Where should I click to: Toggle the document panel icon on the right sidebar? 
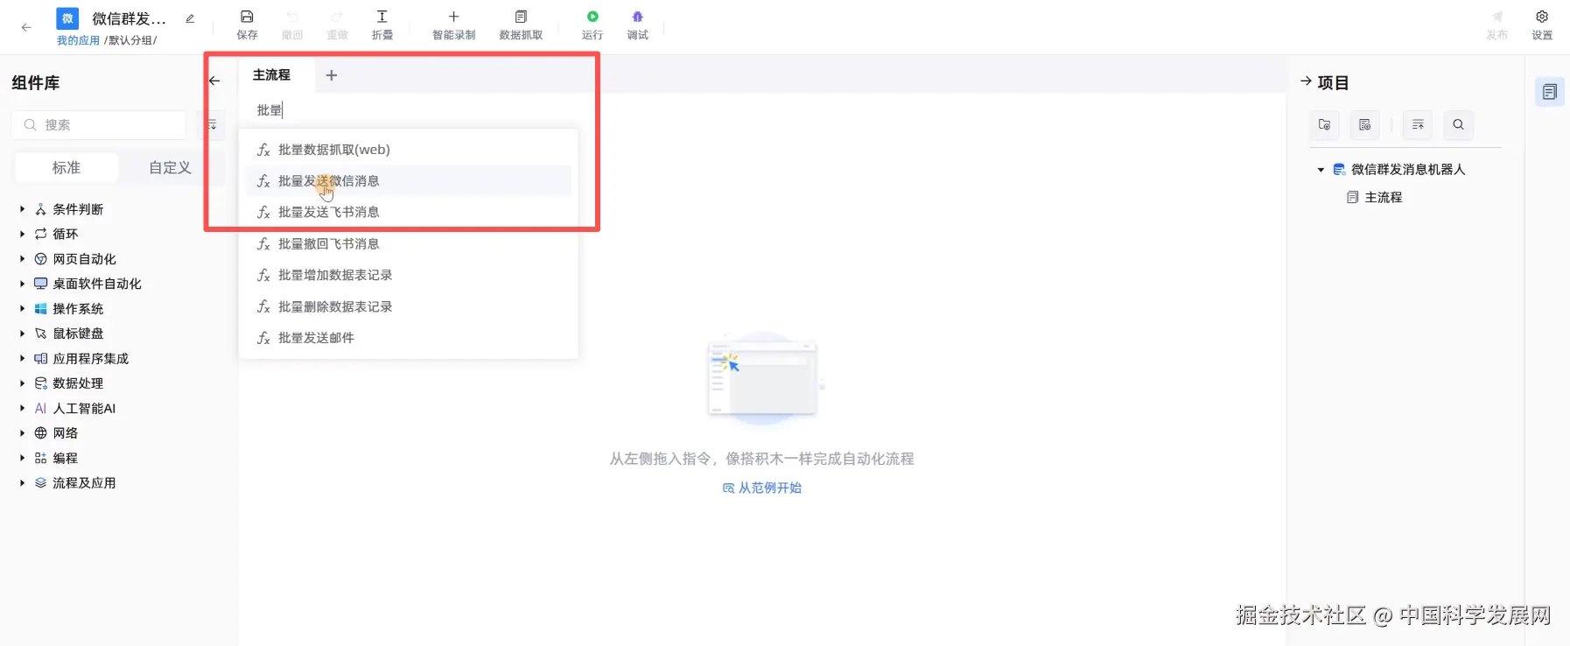[1549, 92]
